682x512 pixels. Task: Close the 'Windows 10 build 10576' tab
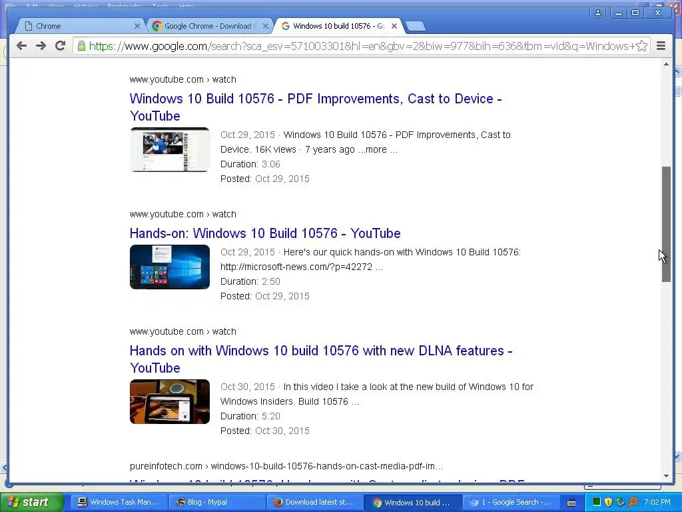click(394, 26)
